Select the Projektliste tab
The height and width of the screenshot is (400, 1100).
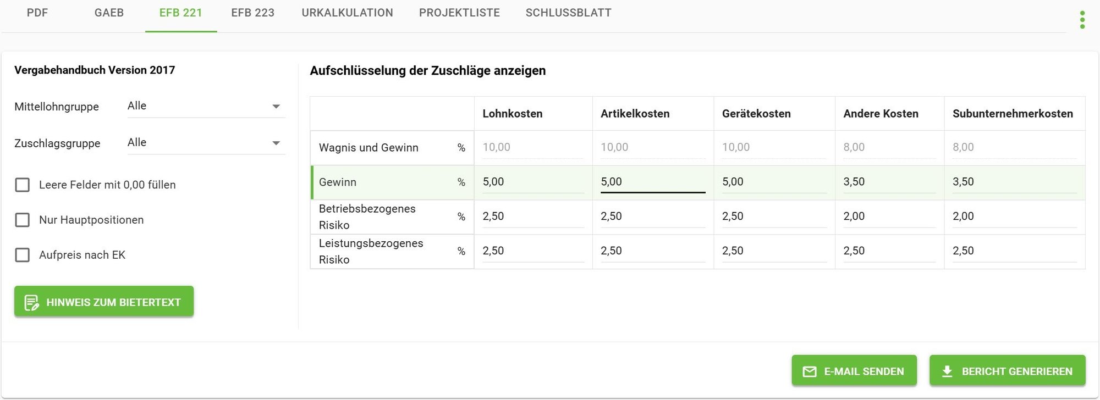tap(459, 13)
